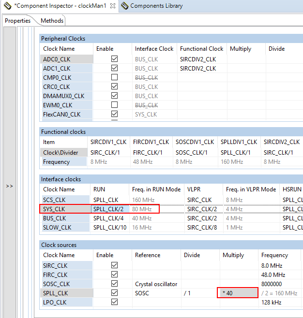Disable the FIRC_CLK clock source checkbox

(114, 275)
